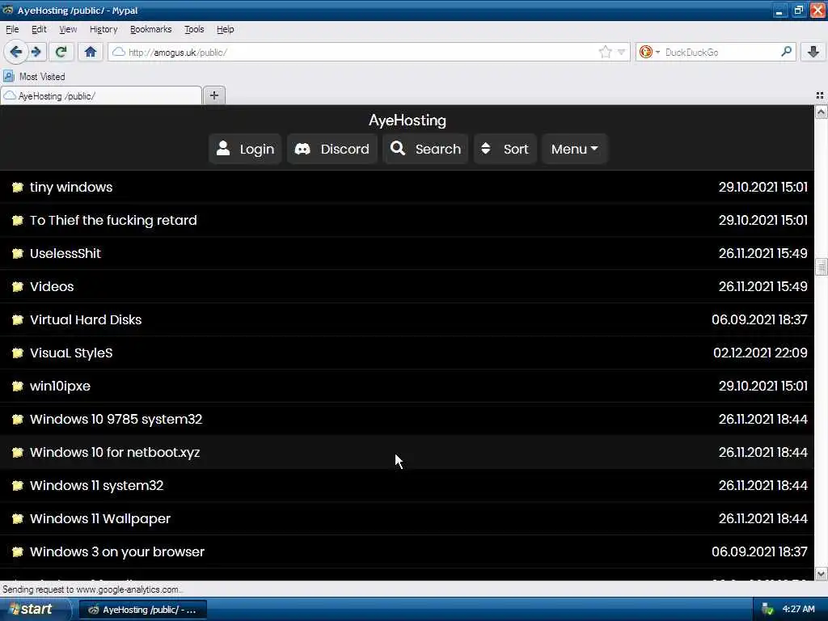Open Windows 3 on your browser folder
The height and width of the screenshot is (621, 828).
pos(117,551)
